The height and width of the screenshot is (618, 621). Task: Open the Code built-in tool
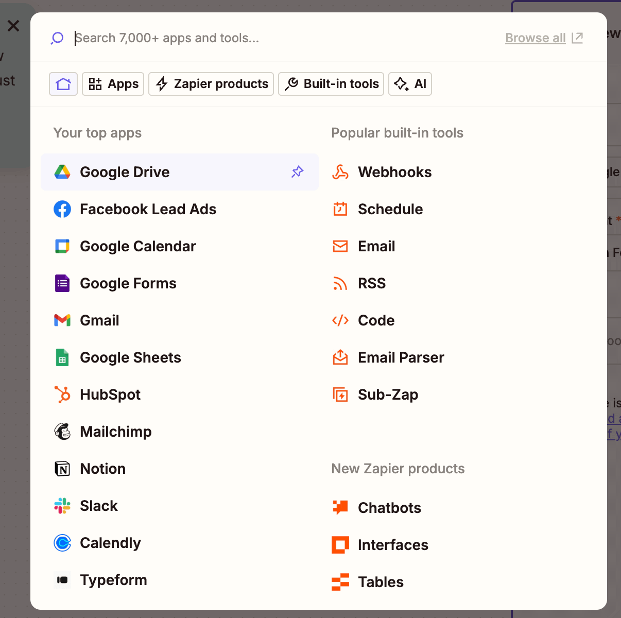point(376,320)
